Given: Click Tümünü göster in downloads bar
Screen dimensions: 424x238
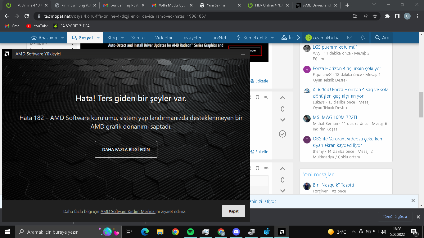Looking at the screenshot, I should click(x=395, y=217).
